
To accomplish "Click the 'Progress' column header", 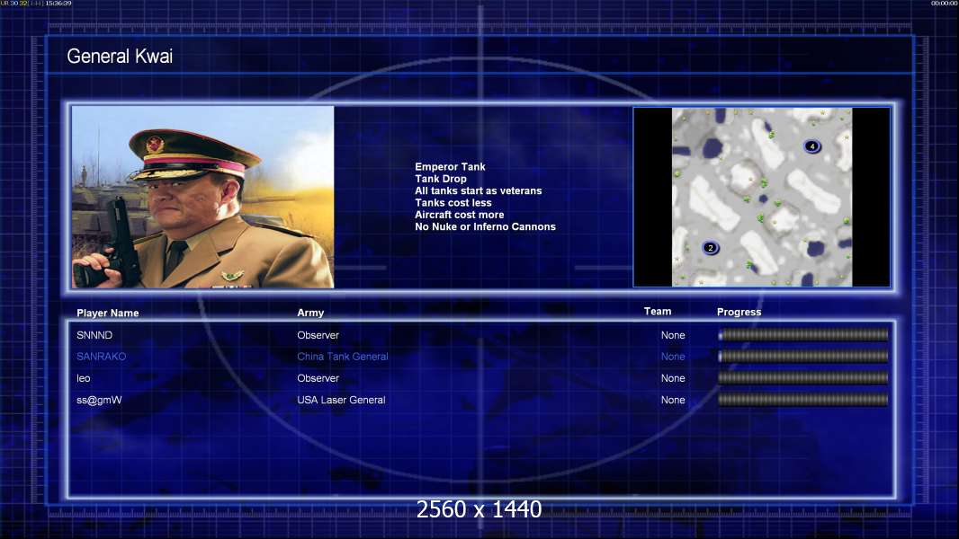I will coord(739,312).
